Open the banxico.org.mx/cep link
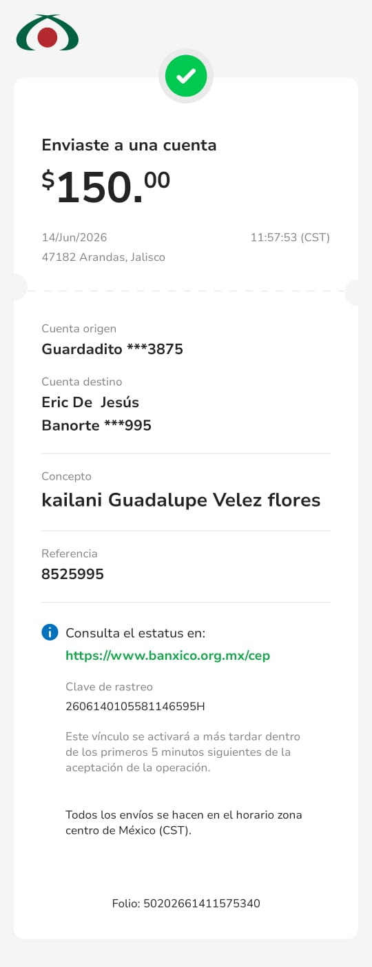 [x=167, y=656]
